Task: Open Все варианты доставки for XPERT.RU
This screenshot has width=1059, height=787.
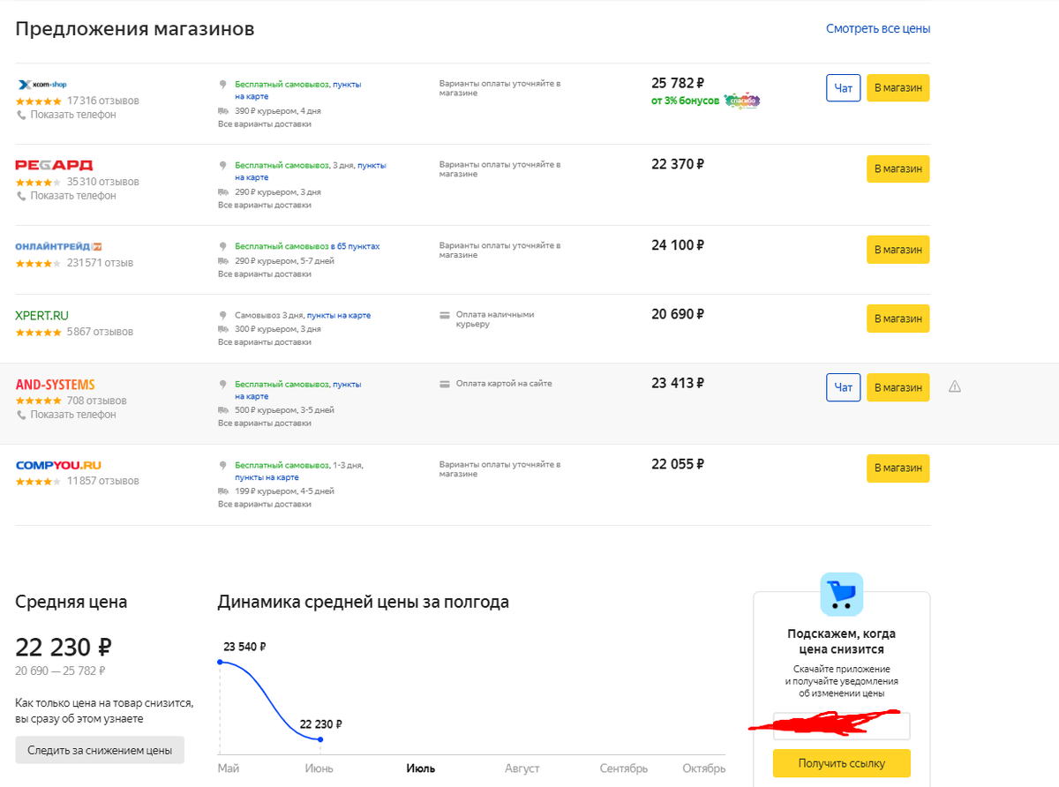Action: pos(265,343)
